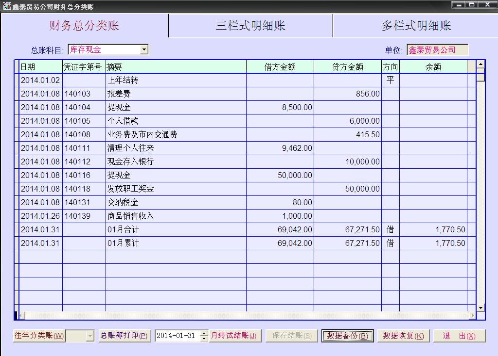
Task: Click the 往年分类账 button
Action: (39, 336)
